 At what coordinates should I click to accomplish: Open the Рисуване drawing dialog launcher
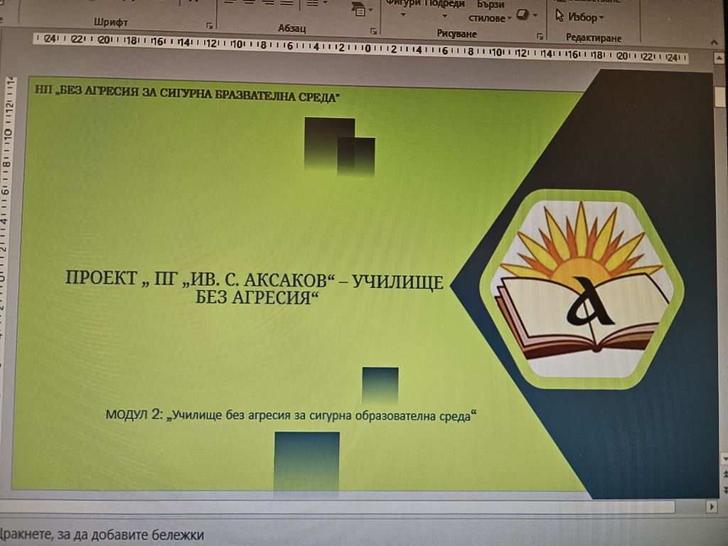pos(540,36)
